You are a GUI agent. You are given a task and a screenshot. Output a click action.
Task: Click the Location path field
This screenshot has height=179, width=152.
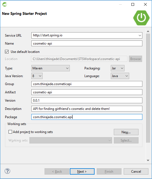coord(79,59)
